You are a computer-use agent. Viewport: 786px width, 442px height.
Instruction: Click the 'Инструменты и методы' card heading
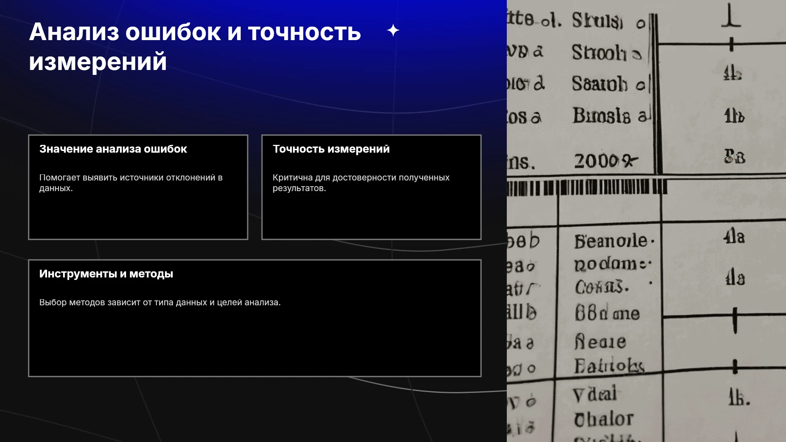point(106,274)
